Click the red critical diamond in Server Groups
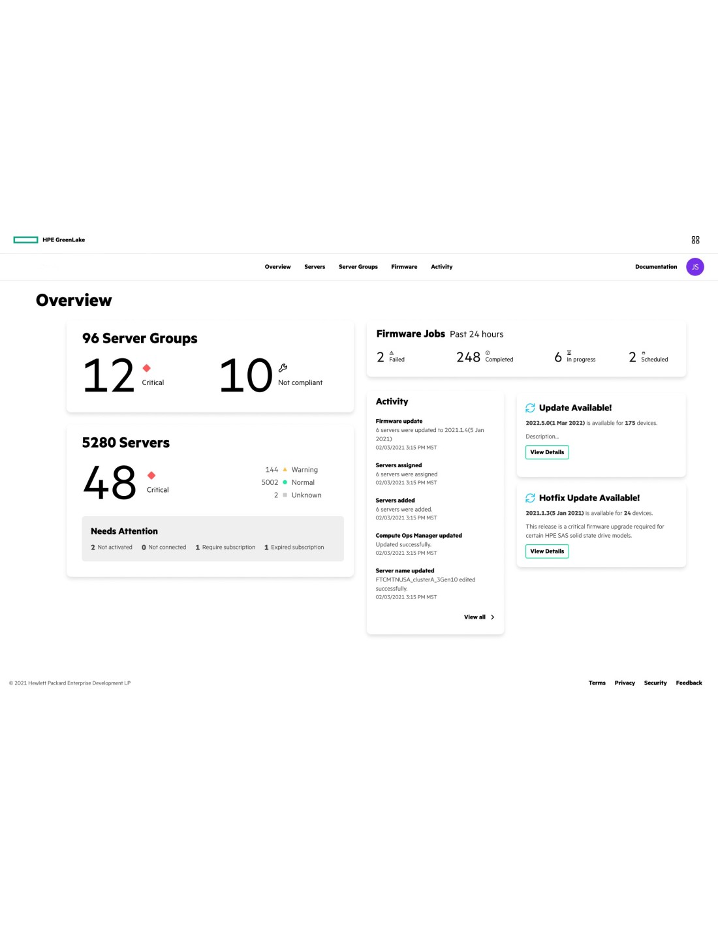The height and width of the screenshot is (928, 718). (x=147, y=368)
